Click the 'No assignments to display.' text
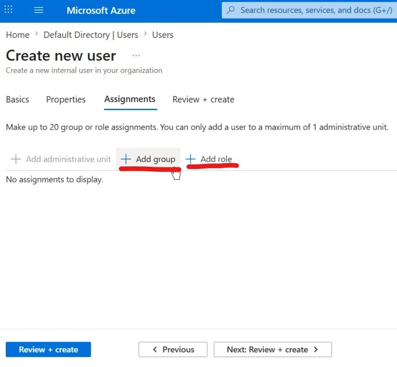This screenshot has height=367, width=397. click(55, 179)
